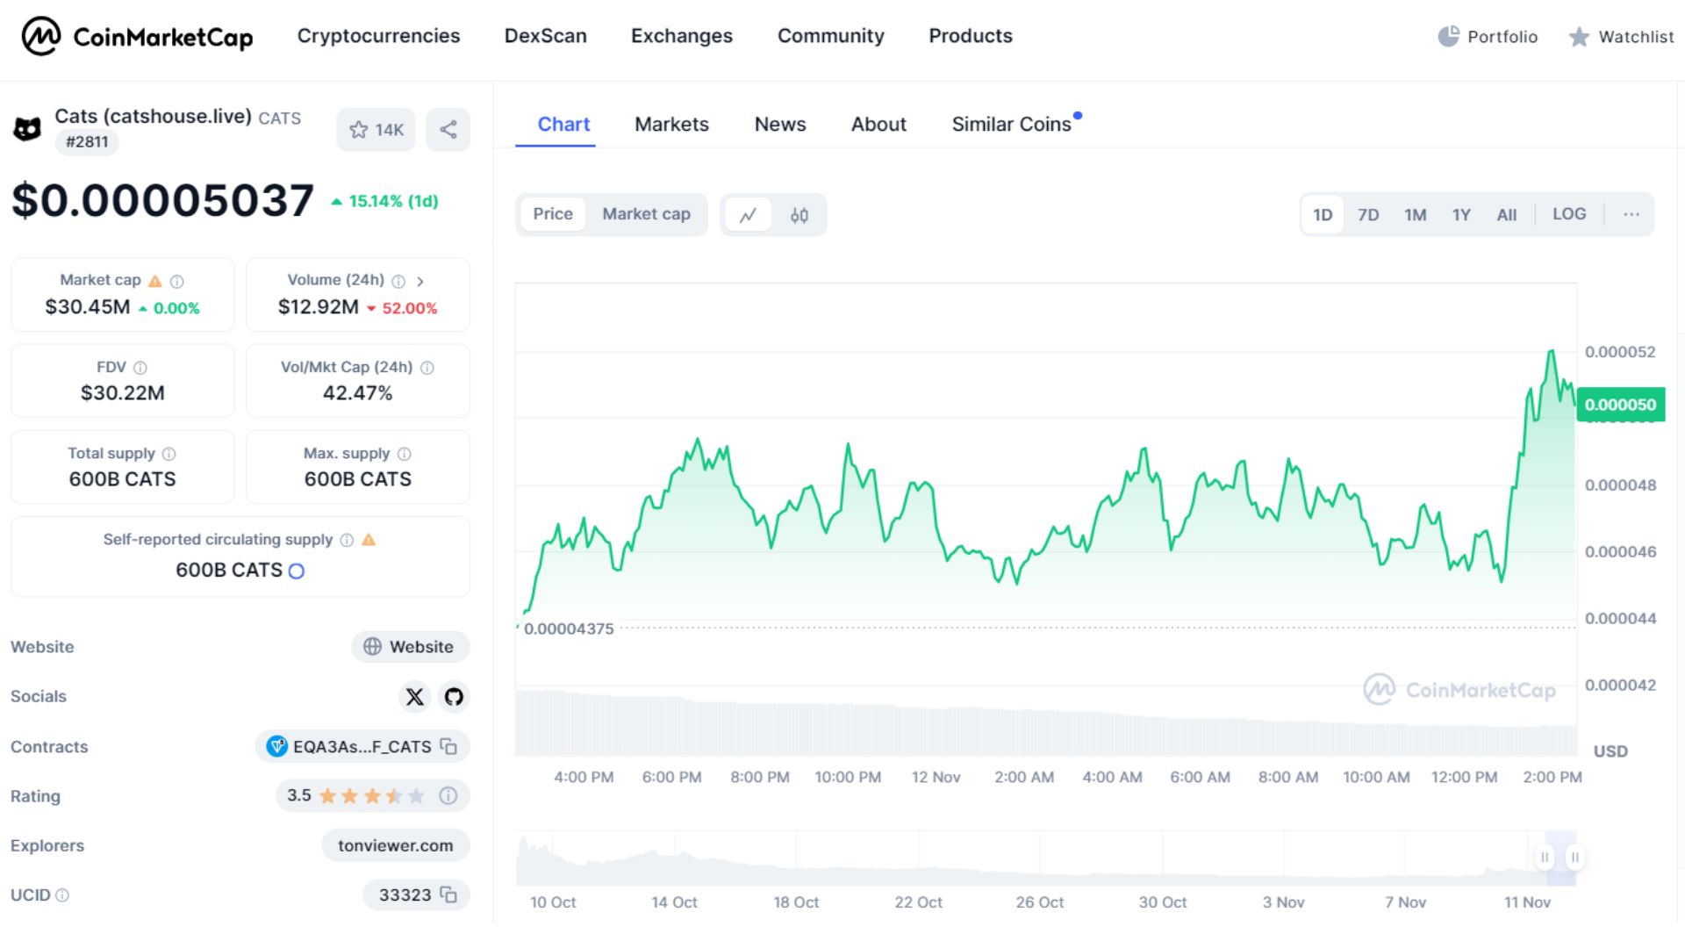
Task: Click the UCID info icon
Action: coord(62,895)
